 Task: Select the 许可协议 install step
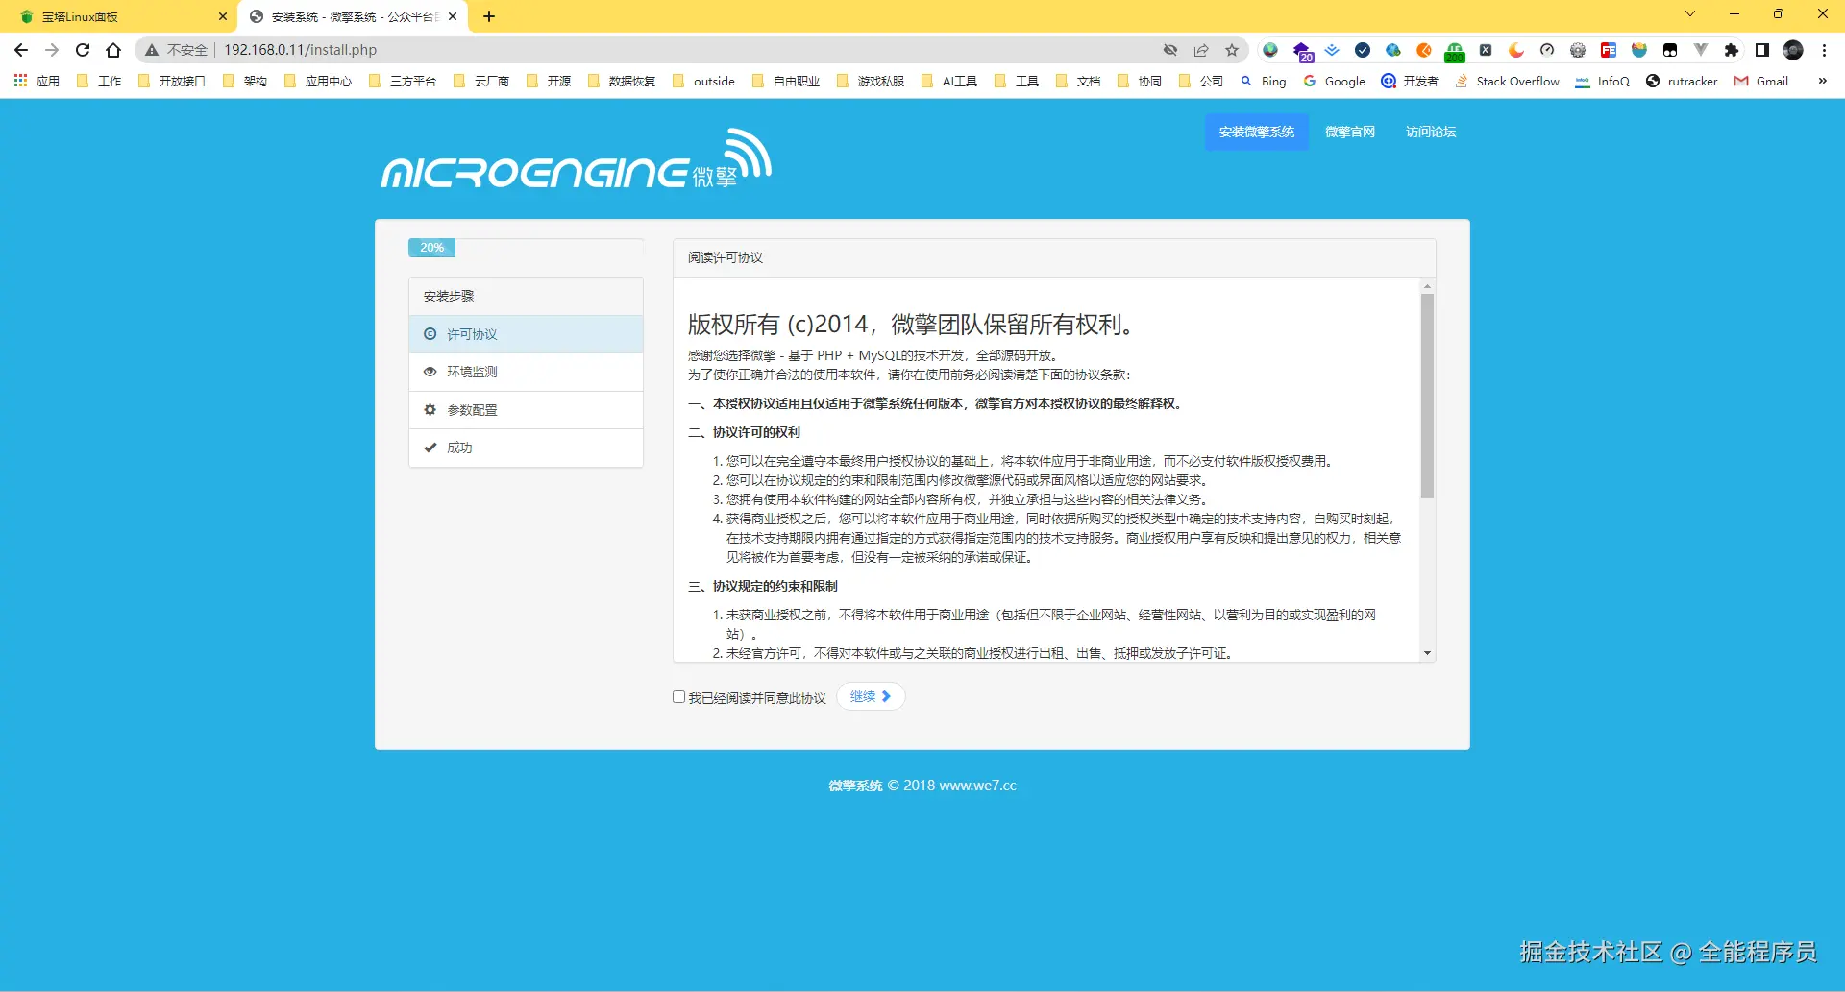[x=526, y=334]
